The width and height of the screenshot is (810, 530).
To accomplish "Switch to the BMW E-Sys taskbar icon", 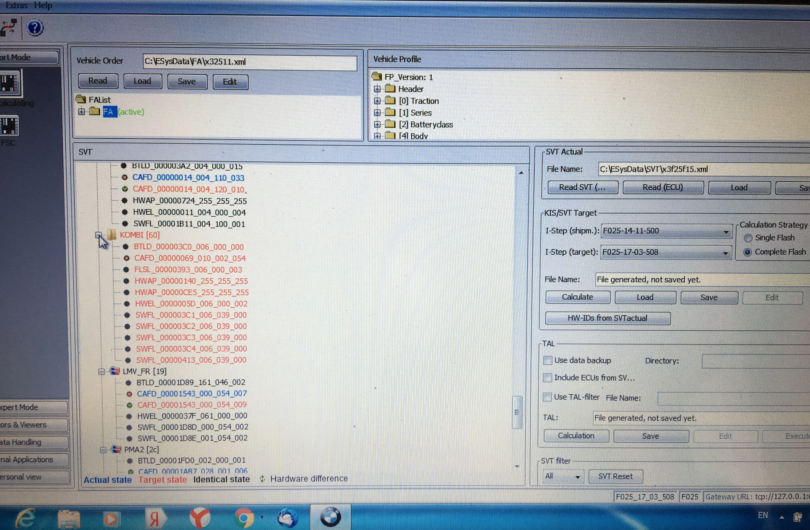I will tap(330, 517).
